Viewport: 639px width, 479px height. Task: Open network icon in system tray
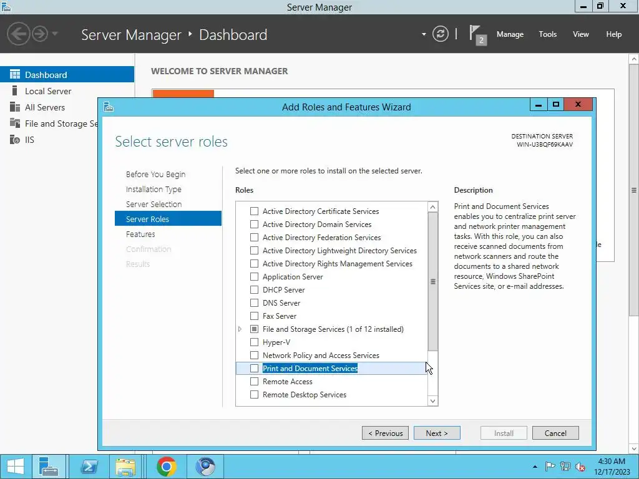(x=565, y=467)
